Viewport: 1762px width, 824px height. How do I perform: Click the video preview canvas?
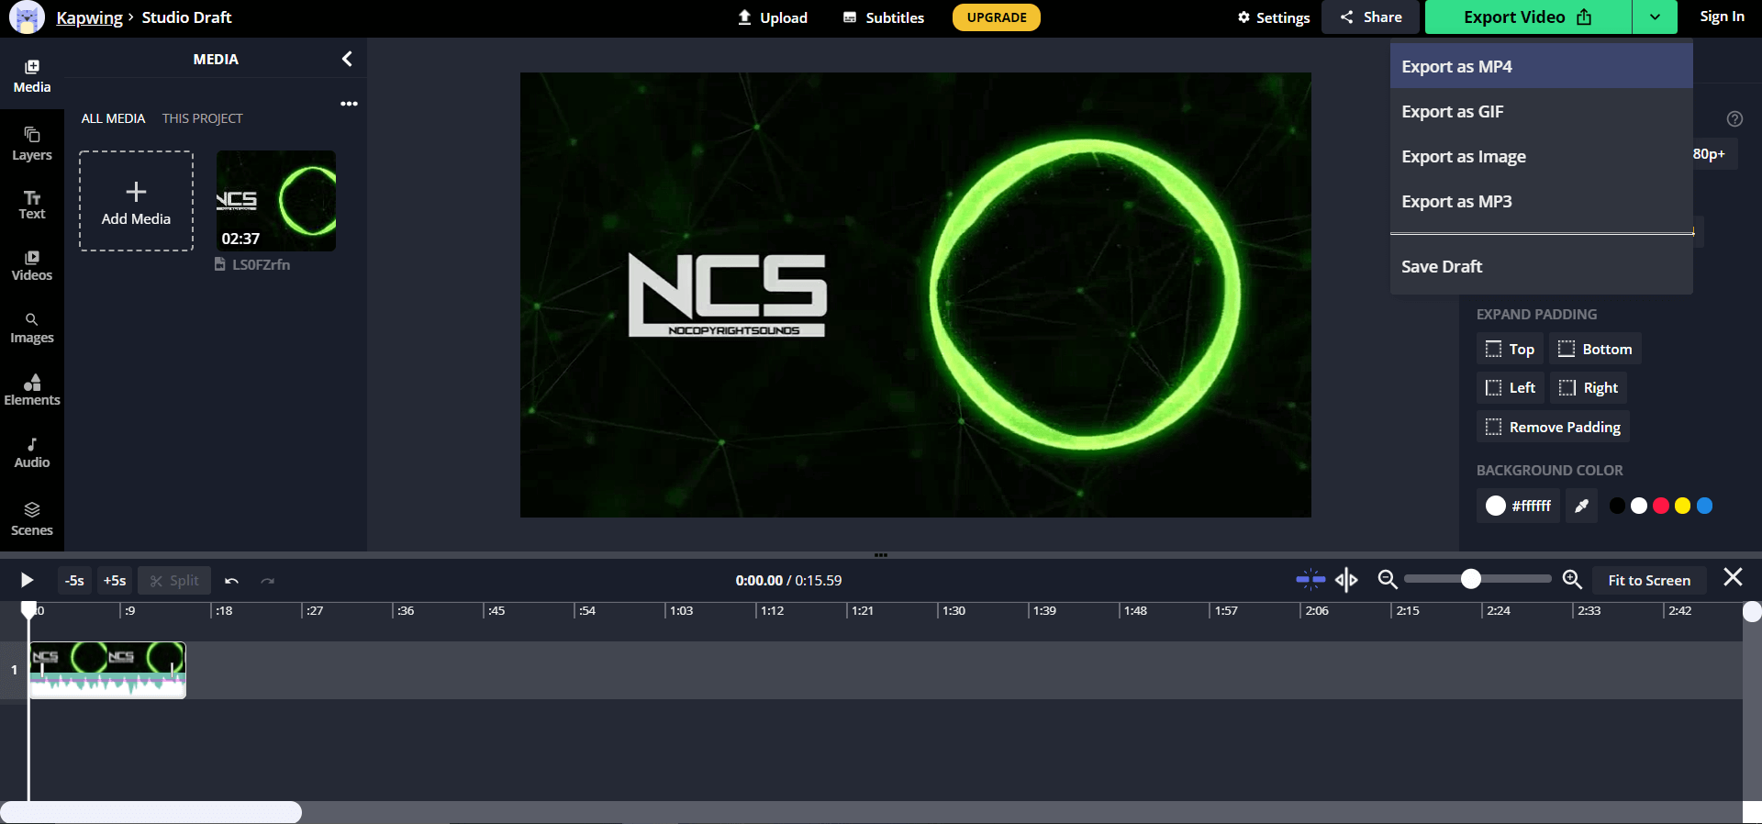coord(915,295)
